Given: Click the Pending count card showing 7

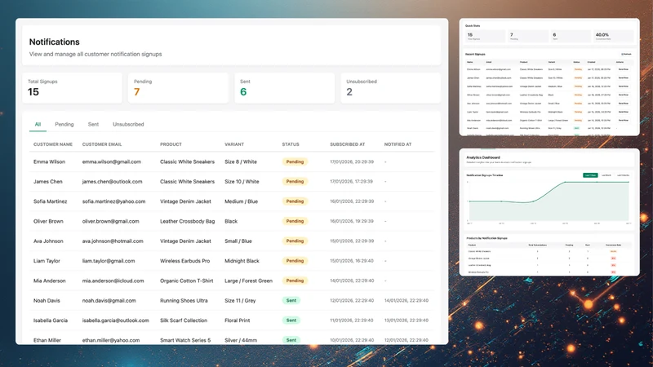Looking at the screenshot, I should click(x=178, y=88).
